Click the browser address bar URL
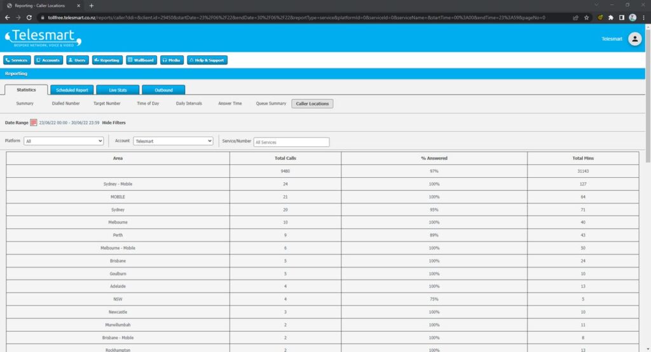The image size is (651, 352). (296, 17)
